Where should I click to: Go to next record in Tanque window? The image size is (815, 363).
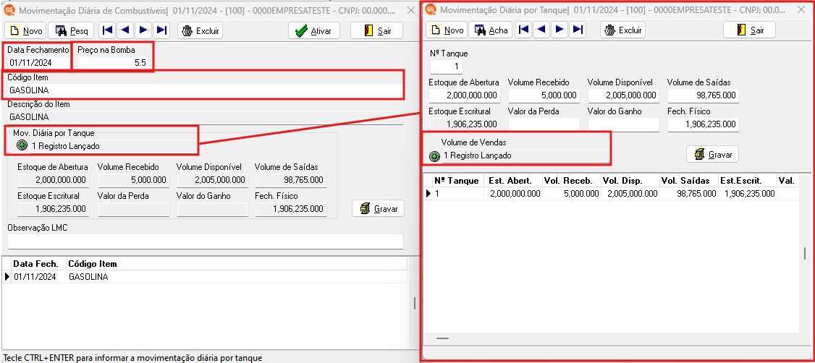pos(559,30)
